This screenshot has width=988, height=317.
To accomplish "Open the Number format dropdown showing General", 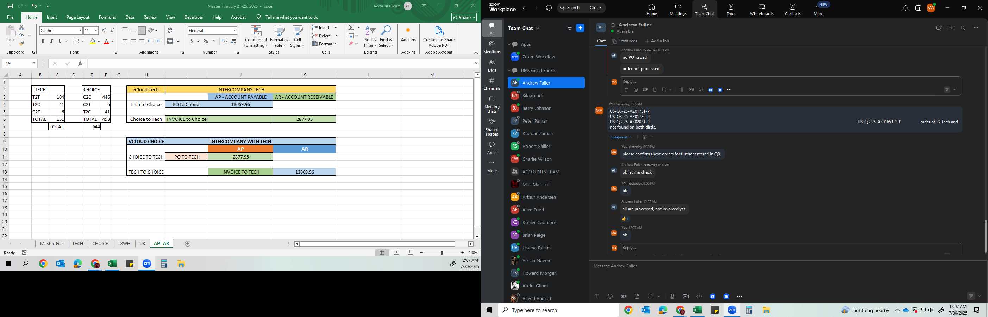I will pos(235,30).
